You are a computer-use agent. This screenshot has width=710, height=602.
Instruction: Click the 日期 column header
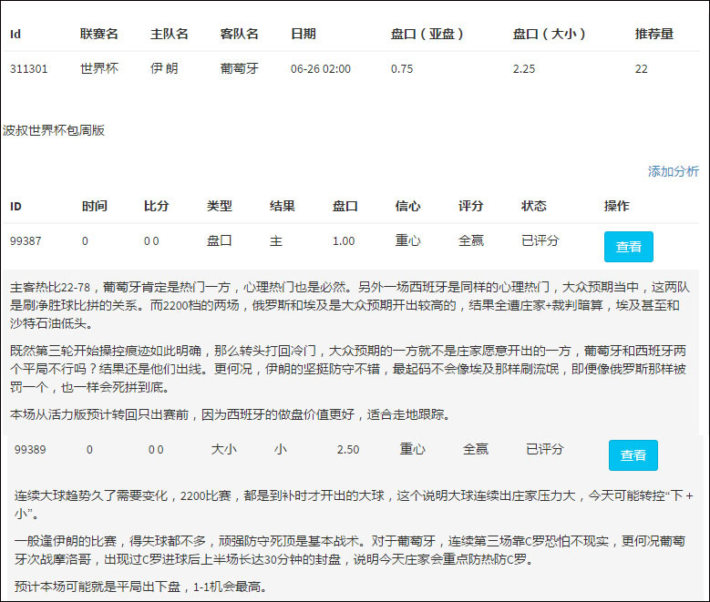pyautogui.click(x=304, y=34)
